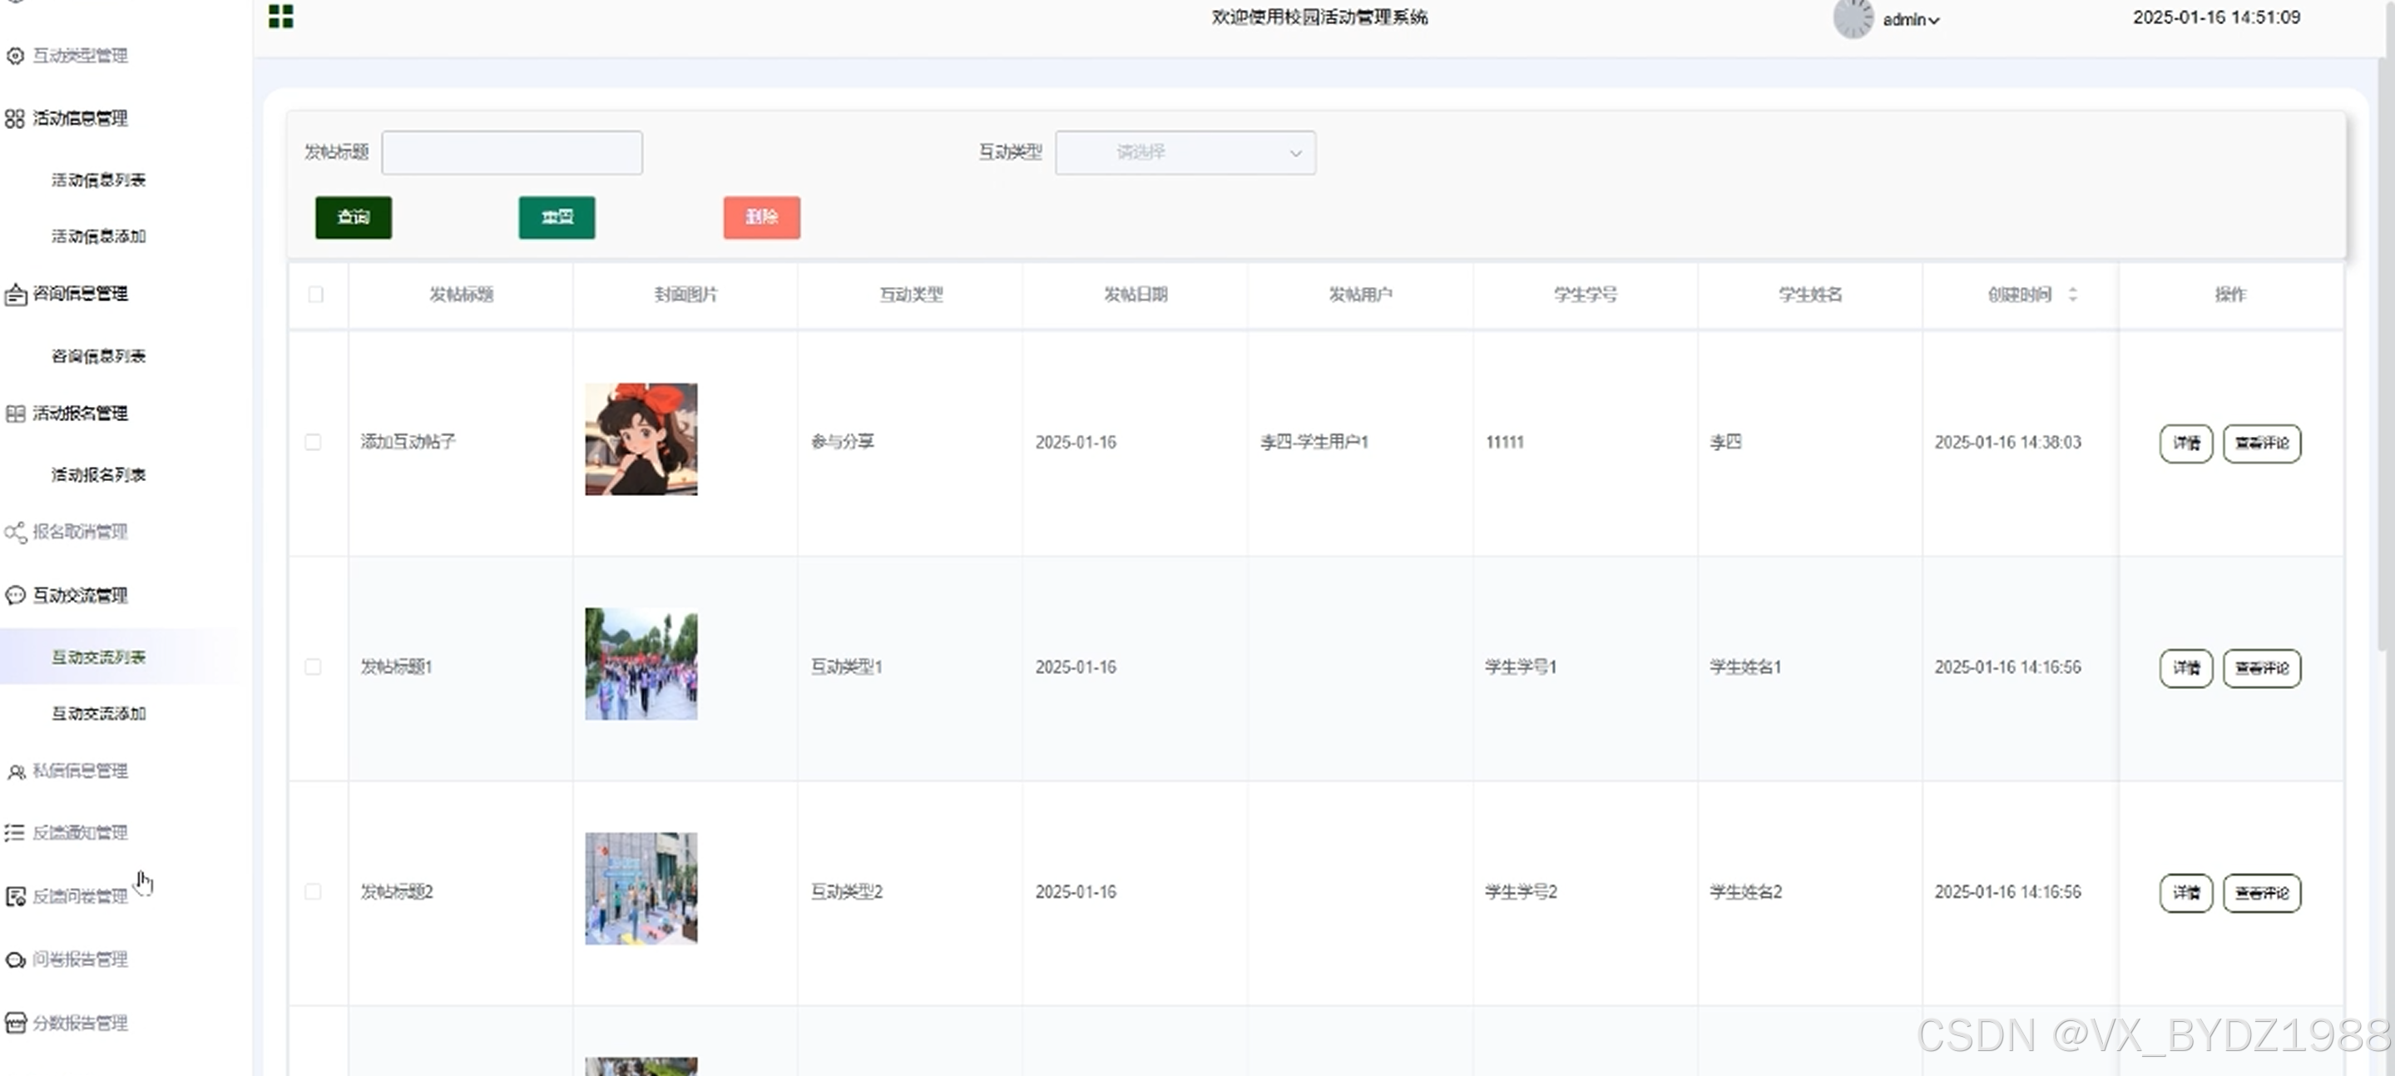Image resolution: width=2395 pixels, height=1076 pixels.
Task: Click the 发帖标题 search input field
Action: tap(512, 152)
